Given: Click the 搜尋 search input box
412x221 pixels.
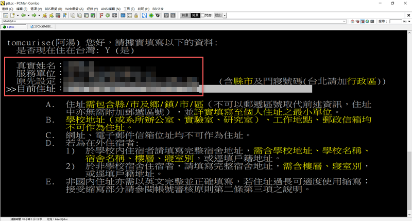Looking at the screenshot, I should click(x=396, y=21).
